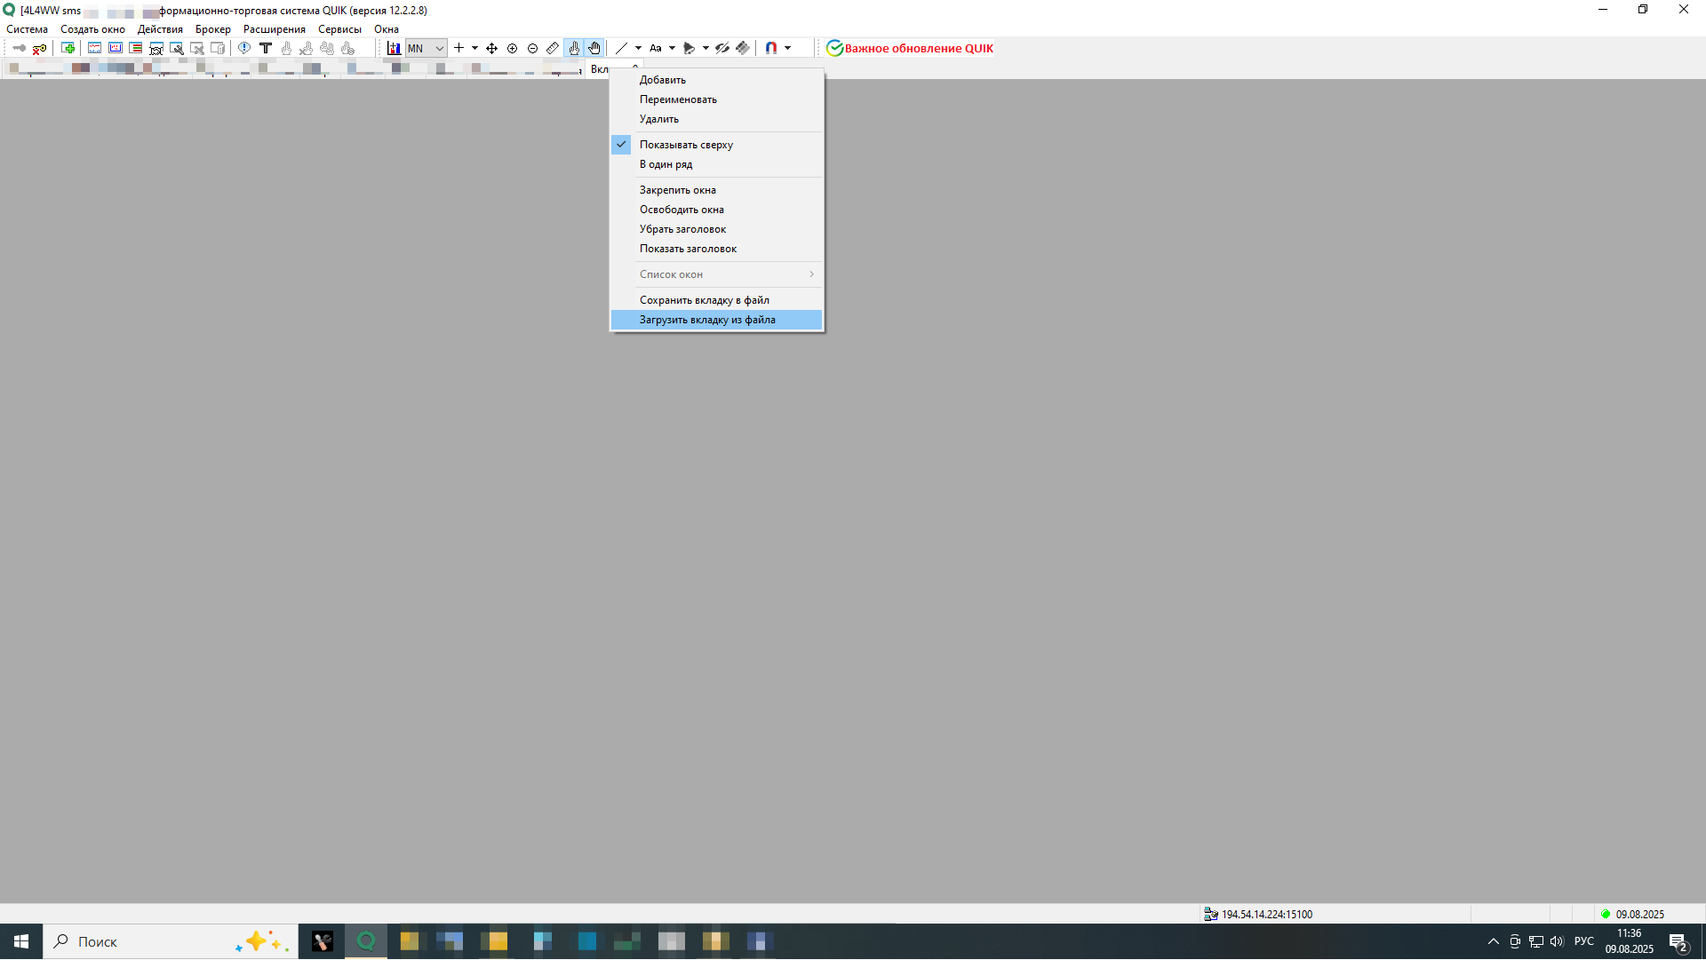Select the ruler measurement tool
Image resolution: width=1706 pixels, height=960 pixels.
(x=553, y=49)
